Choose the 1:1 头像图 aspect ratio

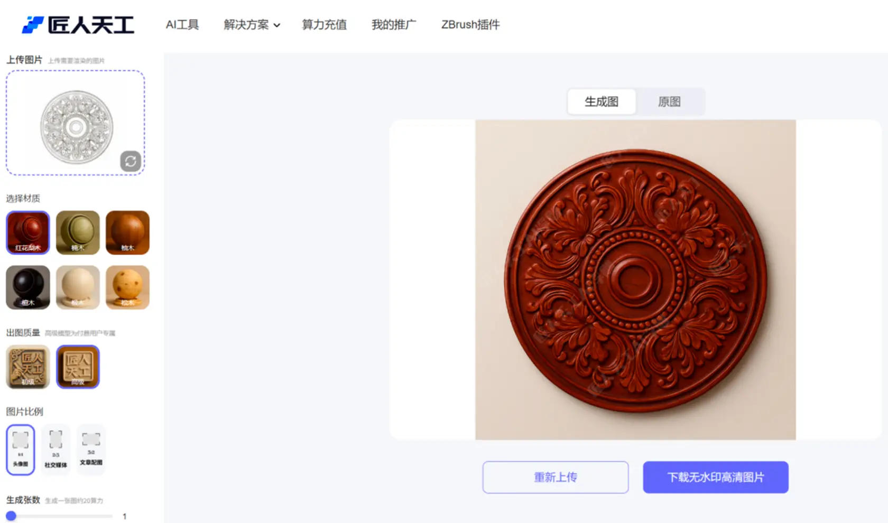(x=21, y=449)
